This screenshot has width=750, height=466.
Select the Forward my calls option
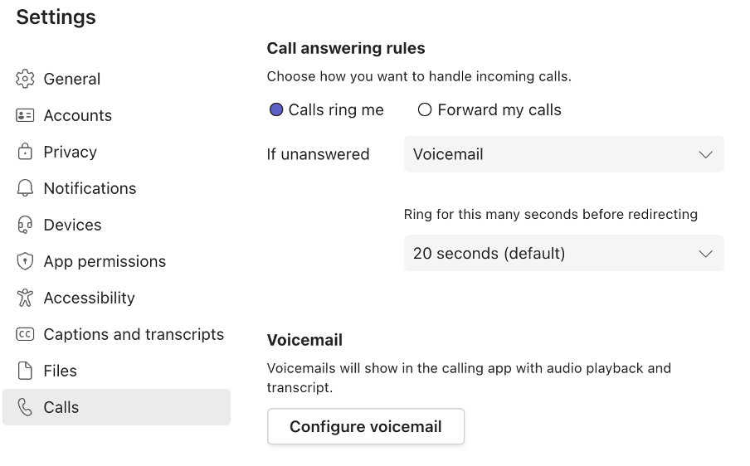(425, 109)
